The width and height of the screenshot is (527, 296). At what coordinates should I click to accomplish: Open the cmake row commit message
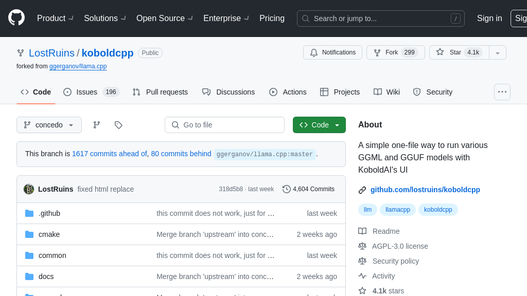coord(215,234)
